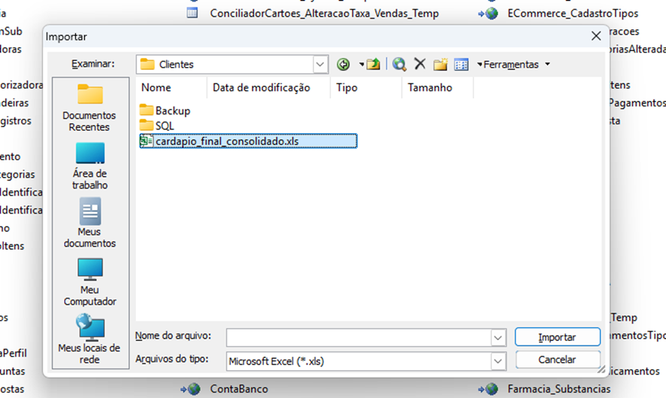Open the Arquivos do tipo dropdown
This screenshot has height=398, width=666.
(x=498, y=361)
